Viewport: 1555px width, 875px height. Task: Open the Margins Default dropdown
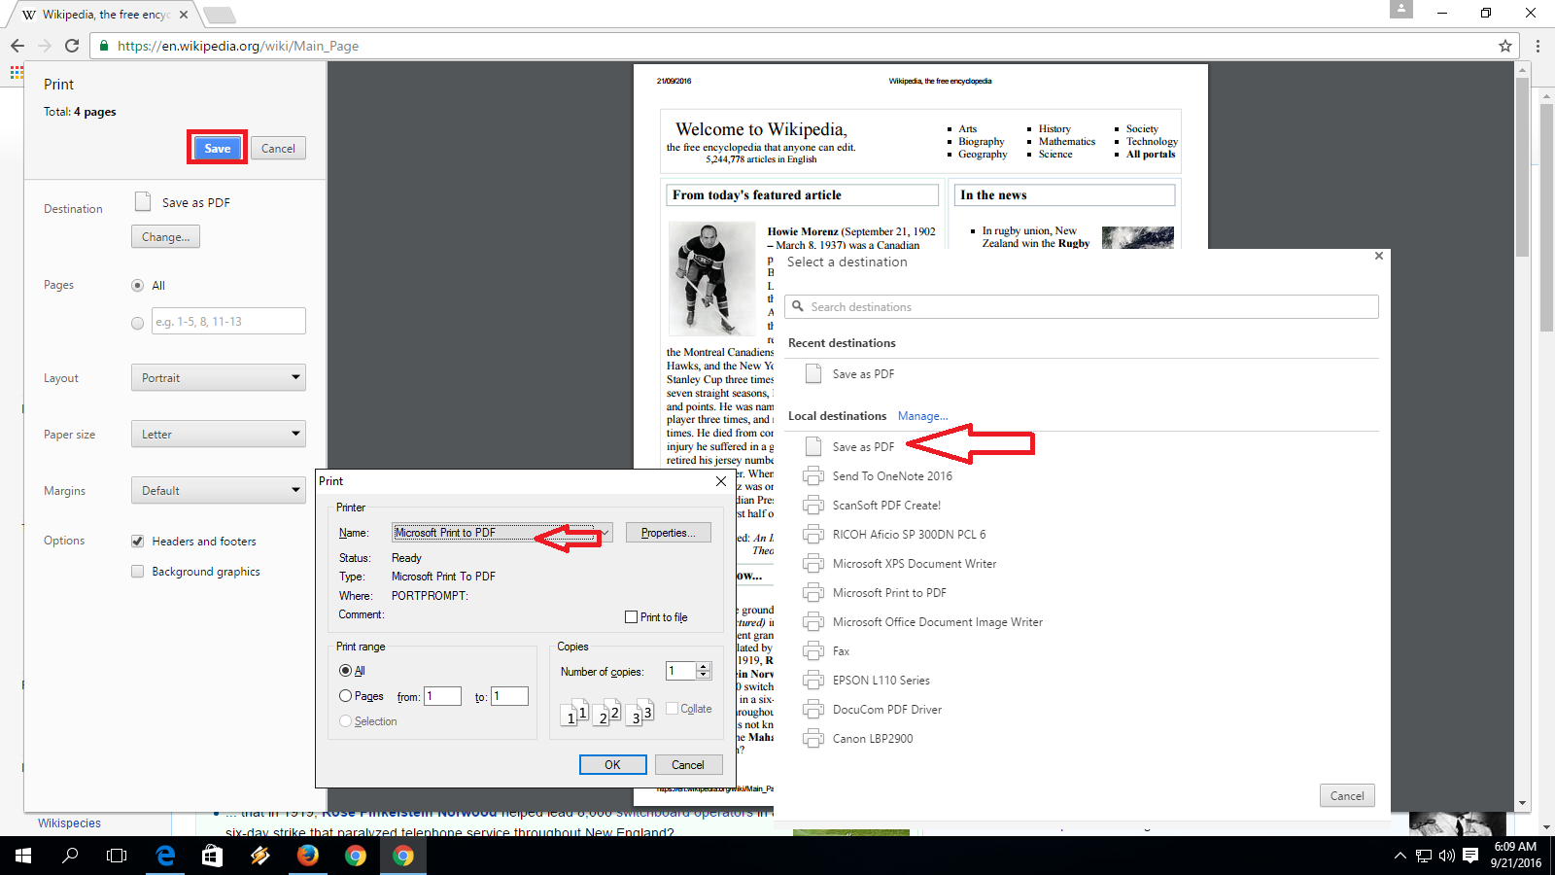coord(219,491)
